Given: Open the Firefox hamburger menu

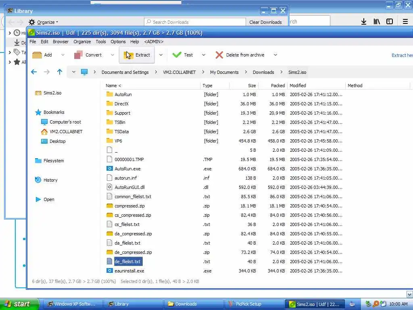Looking at the screenshot, I should 405,22.
